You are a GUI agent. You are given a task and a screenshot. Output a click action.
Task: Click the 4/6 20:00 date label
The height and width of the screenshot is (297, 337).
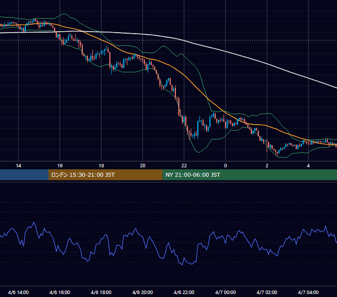[x=143, y=293]
